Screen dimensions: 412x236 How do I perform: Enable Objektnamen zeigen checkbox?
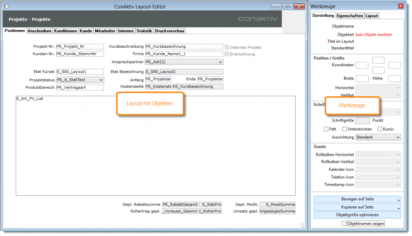click(344, 223)
